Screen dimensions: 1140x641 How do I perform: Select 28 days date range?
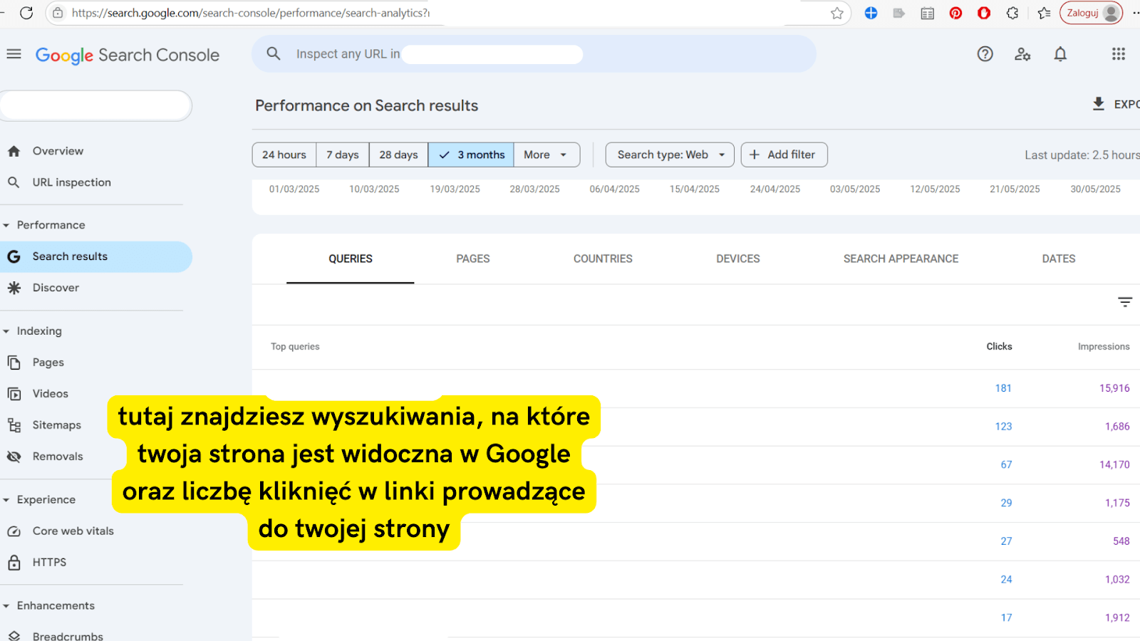point(398,155)
